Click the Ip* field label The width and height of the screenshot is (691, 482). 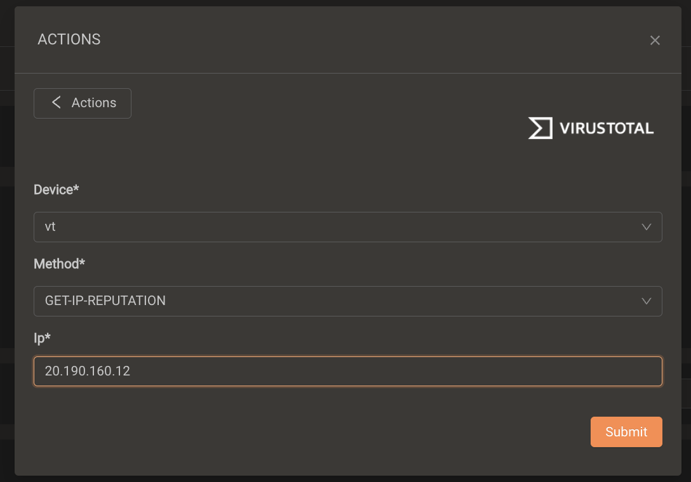(x=42, y=338)
